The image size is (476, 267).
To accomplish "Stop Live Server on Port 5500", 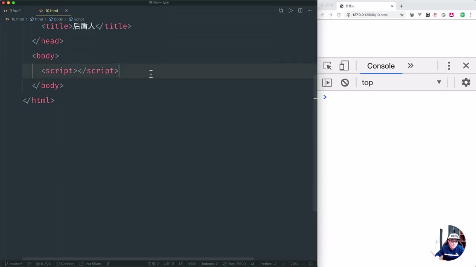I will 234,264.
